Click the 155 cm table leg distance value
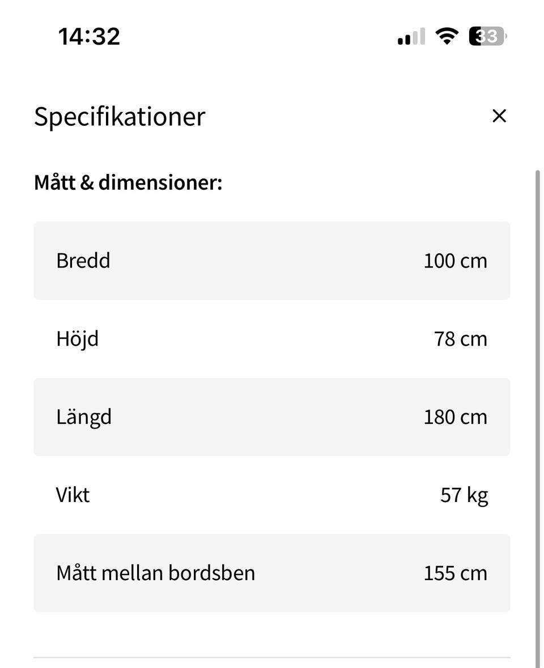The width and height of the screenshot is (544, 668). 455,573
